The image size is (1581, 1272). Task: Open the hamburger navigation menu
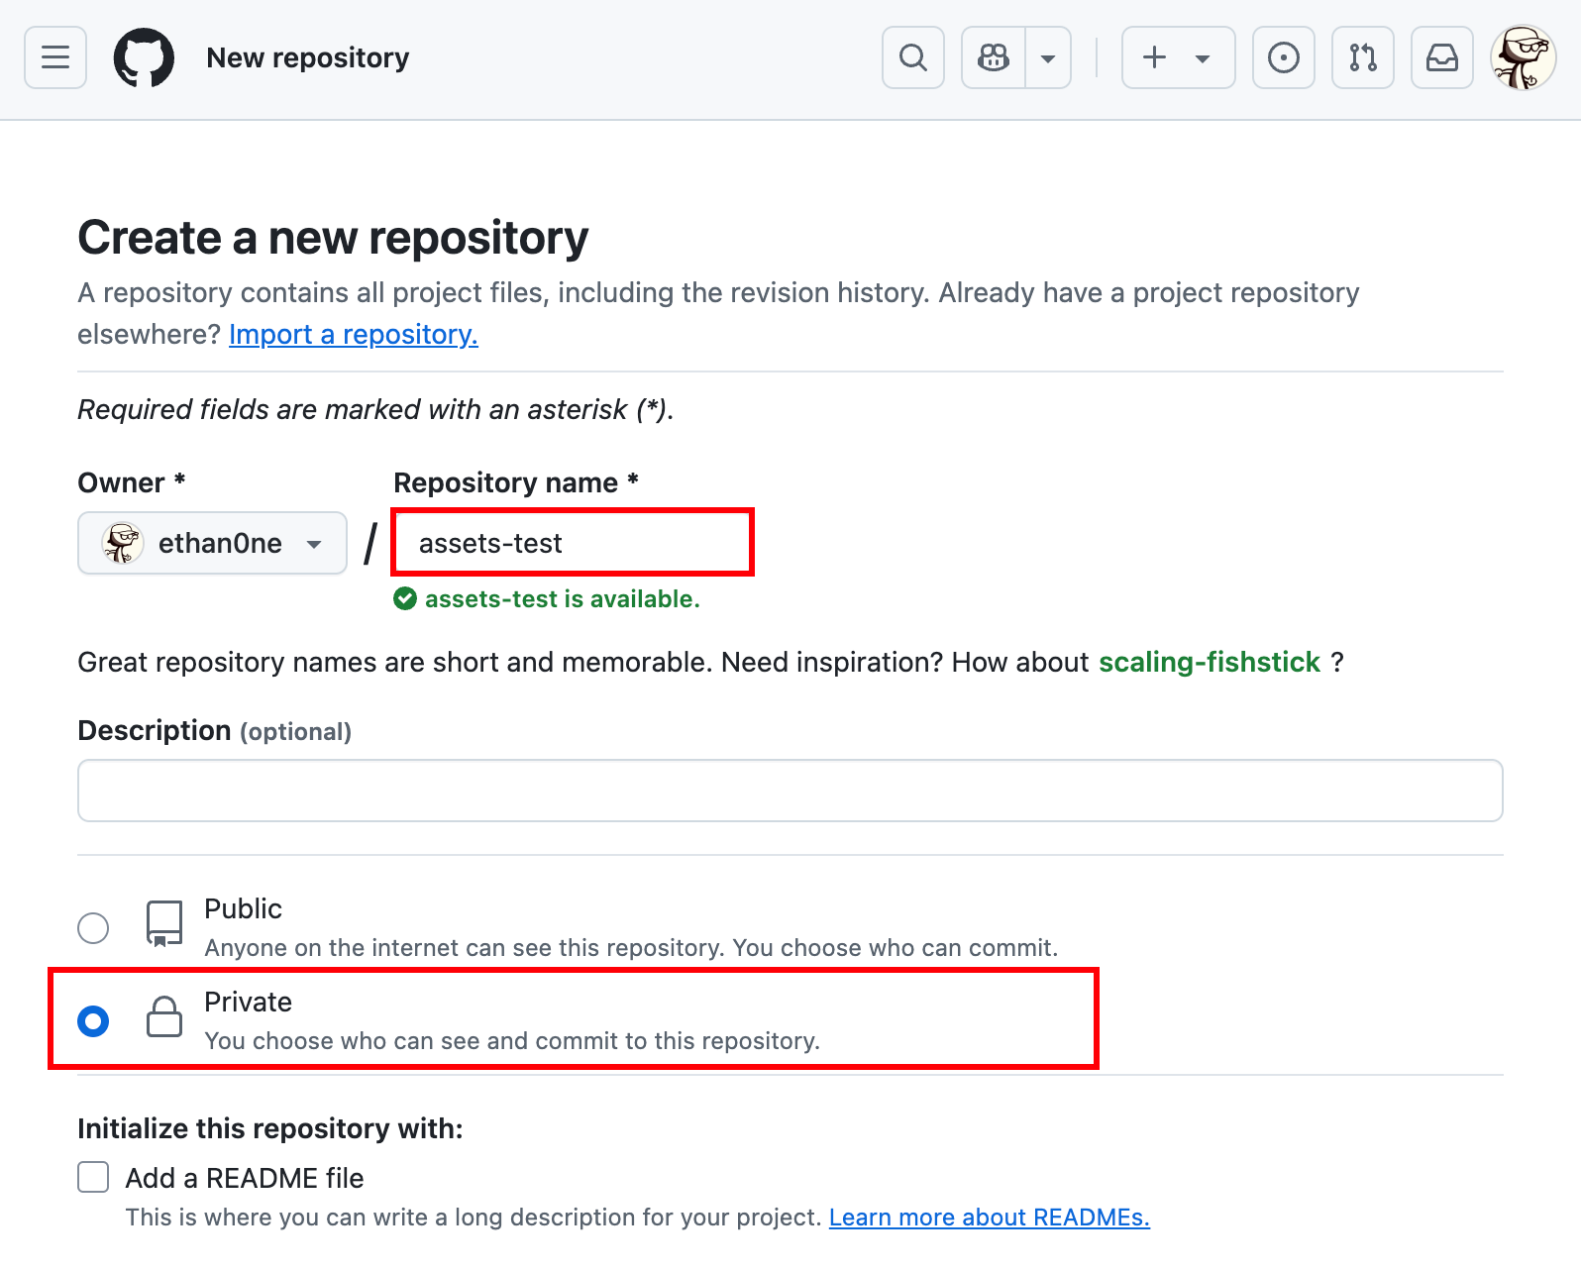click(x=55, y=57)
